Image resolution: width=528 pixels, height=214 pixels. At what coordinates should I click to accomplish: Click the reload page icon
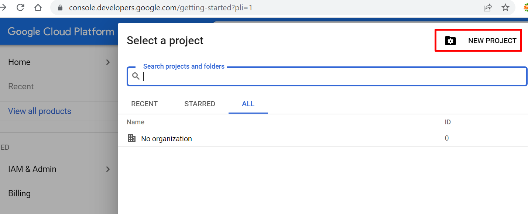20,7
